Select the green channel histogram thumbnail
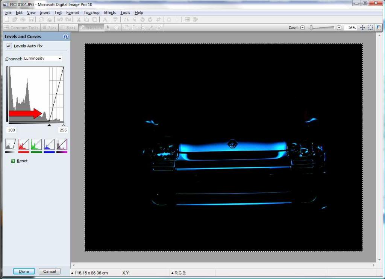The width and height of the screenshot is (385, 279). pyautogui.click(x=36, y=145)
